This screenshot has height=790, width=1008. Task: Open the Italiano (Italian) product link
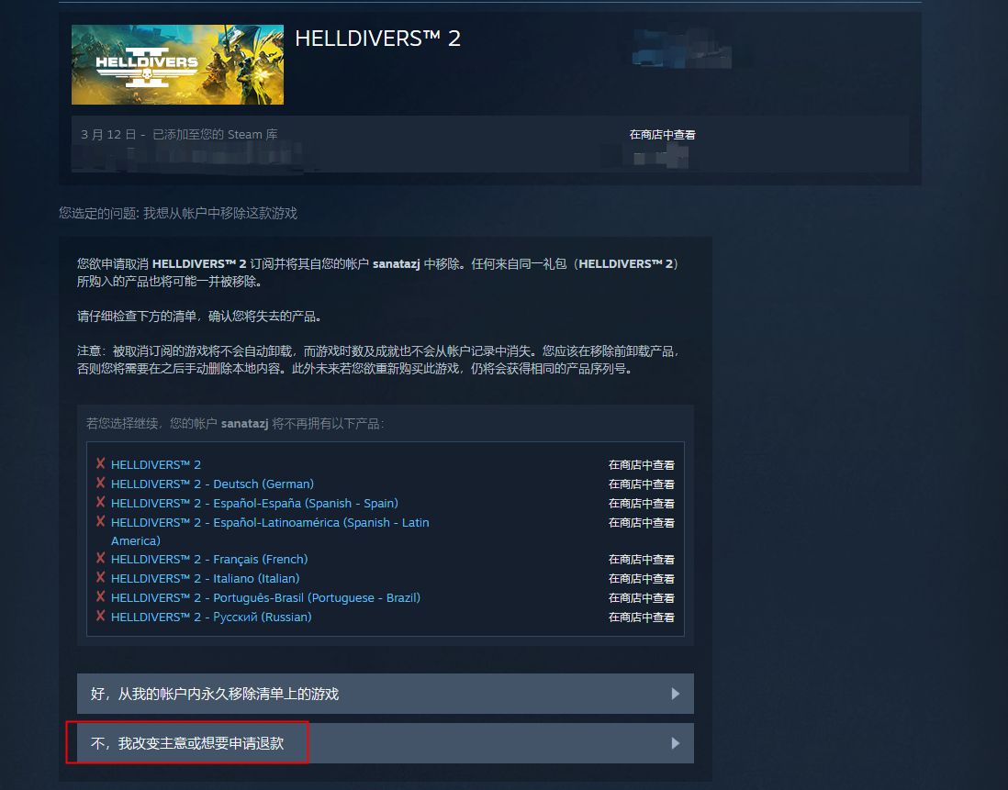click(205, 578)
